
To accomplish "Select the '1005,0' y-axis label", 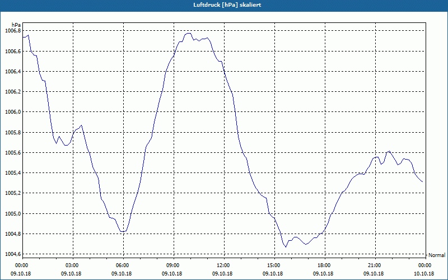I will click(x=13, y=214).
